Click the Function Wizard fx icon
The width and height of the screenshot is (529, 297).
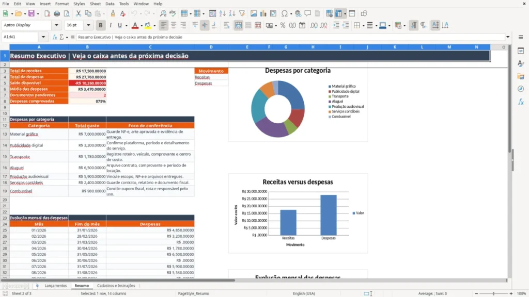(x=55, y=37)
